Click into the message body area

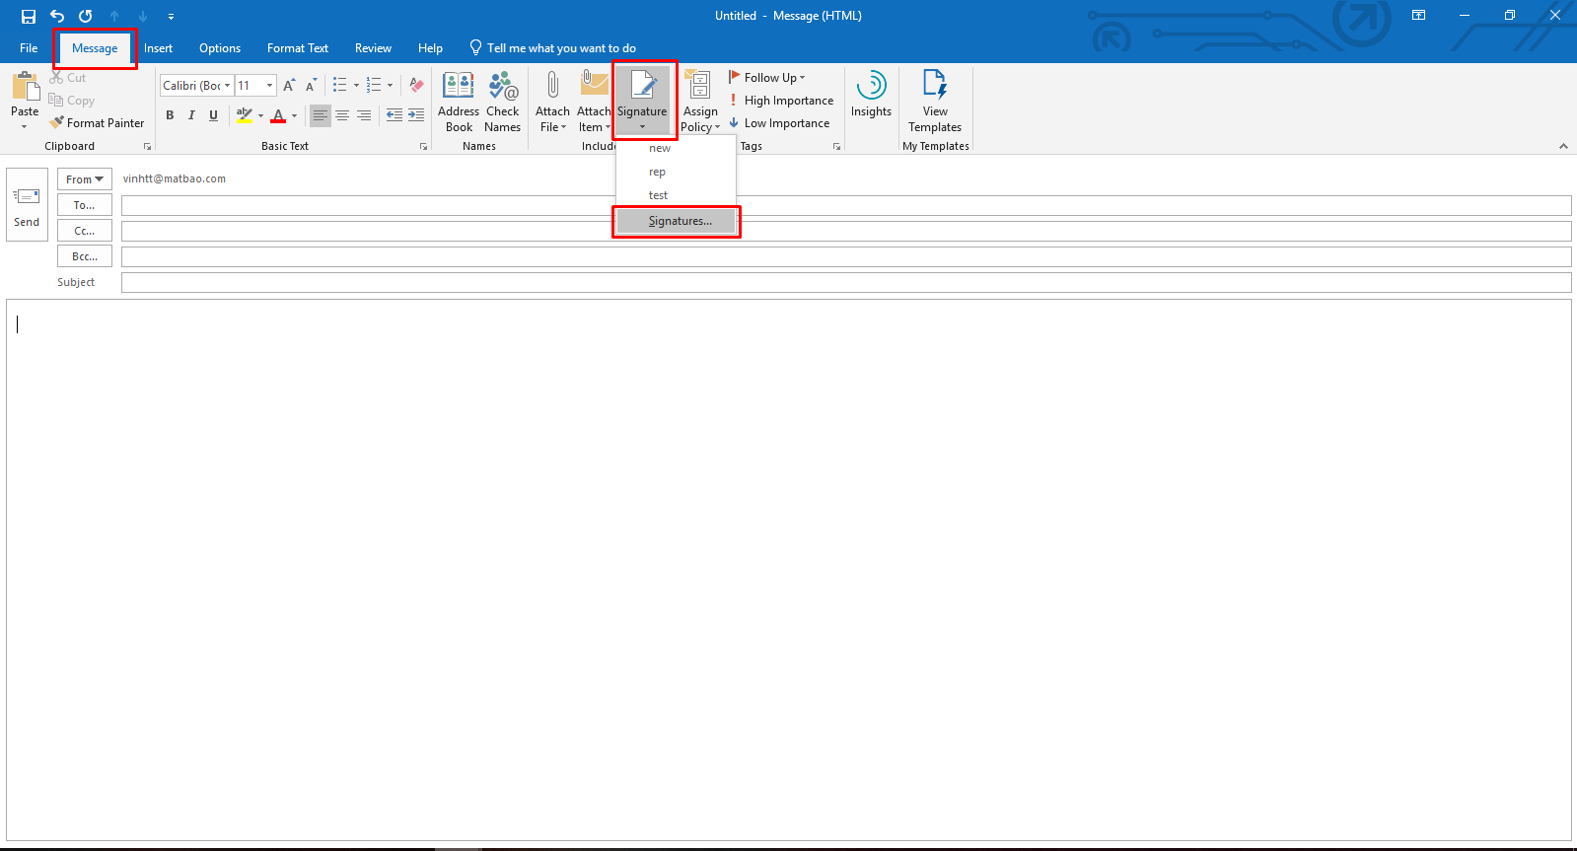click(789, 569)
